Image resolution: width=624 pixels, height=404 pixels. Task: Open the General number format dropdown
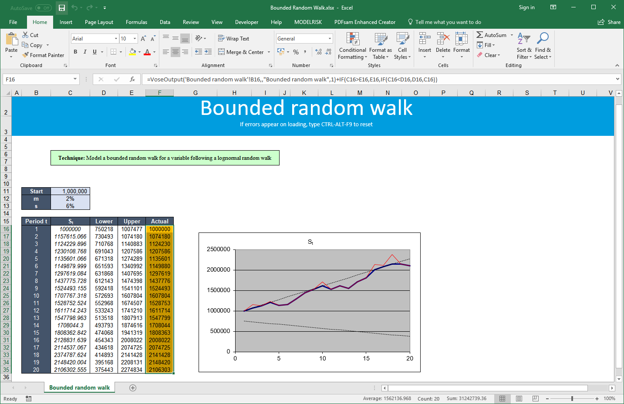[329, 38]
